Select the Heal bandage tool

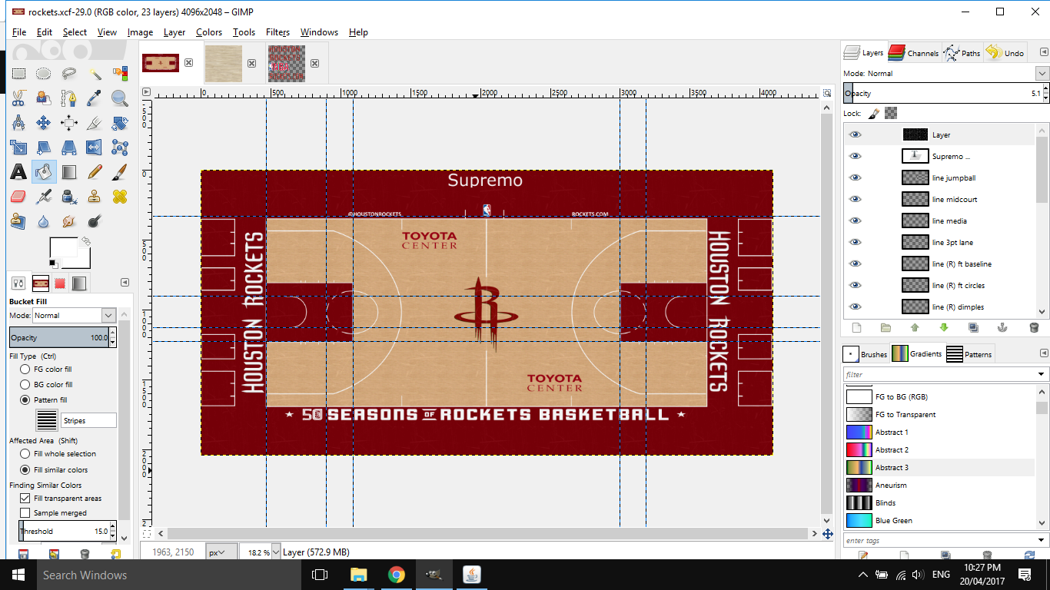120,197
